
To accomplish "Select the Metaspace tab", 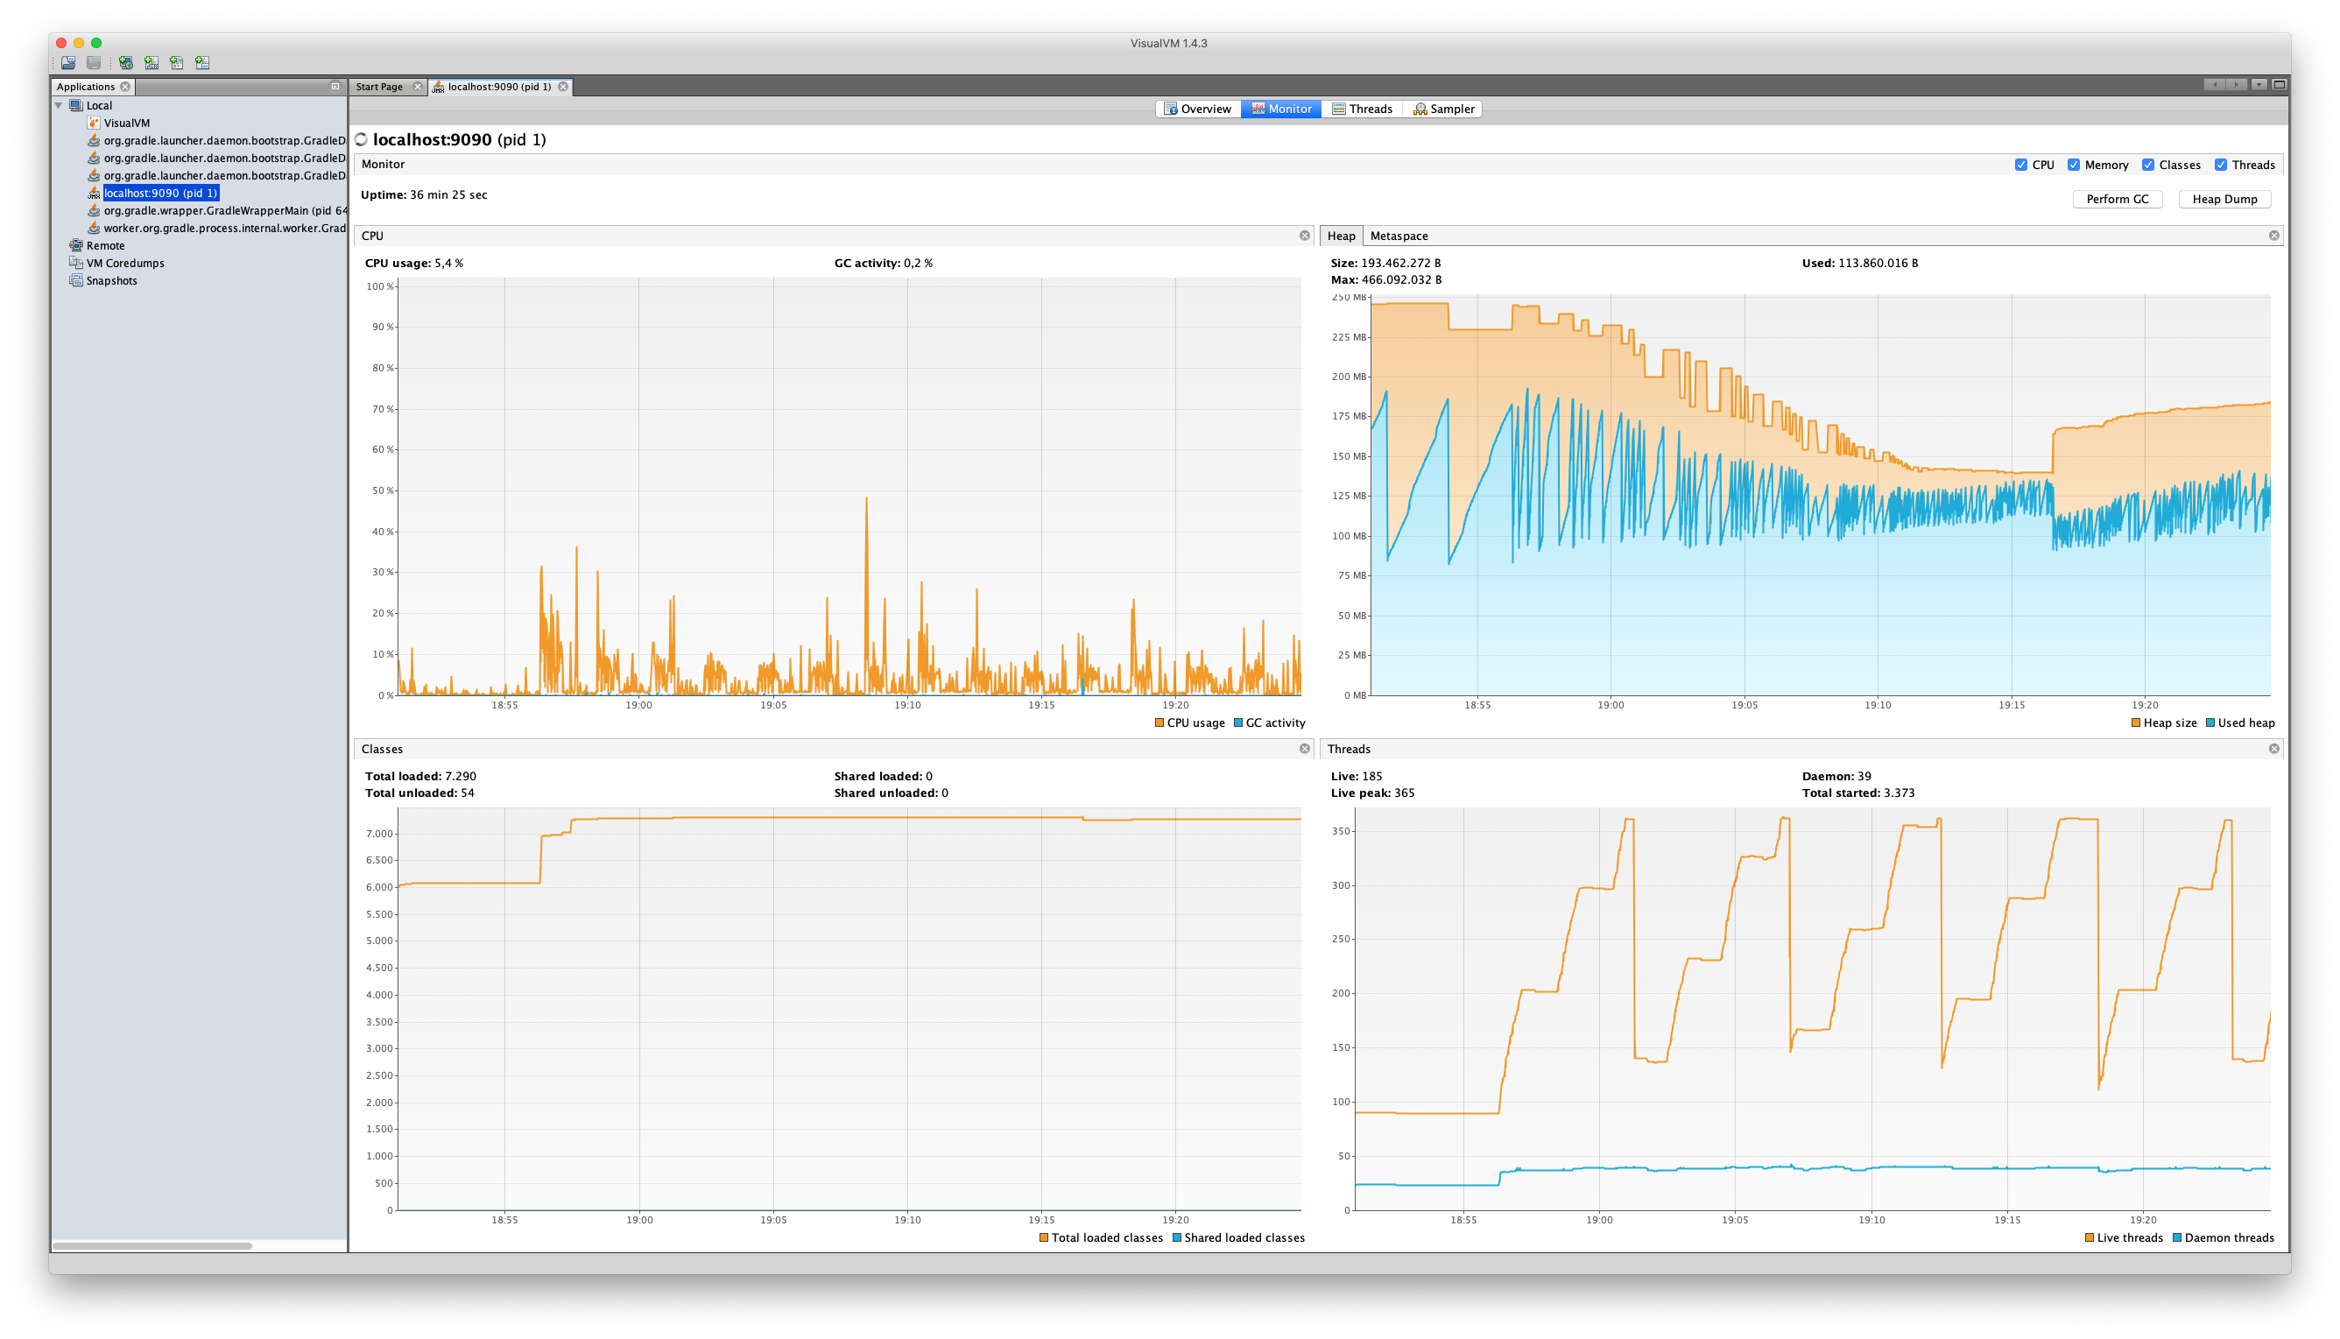I will click(1397, 235).
